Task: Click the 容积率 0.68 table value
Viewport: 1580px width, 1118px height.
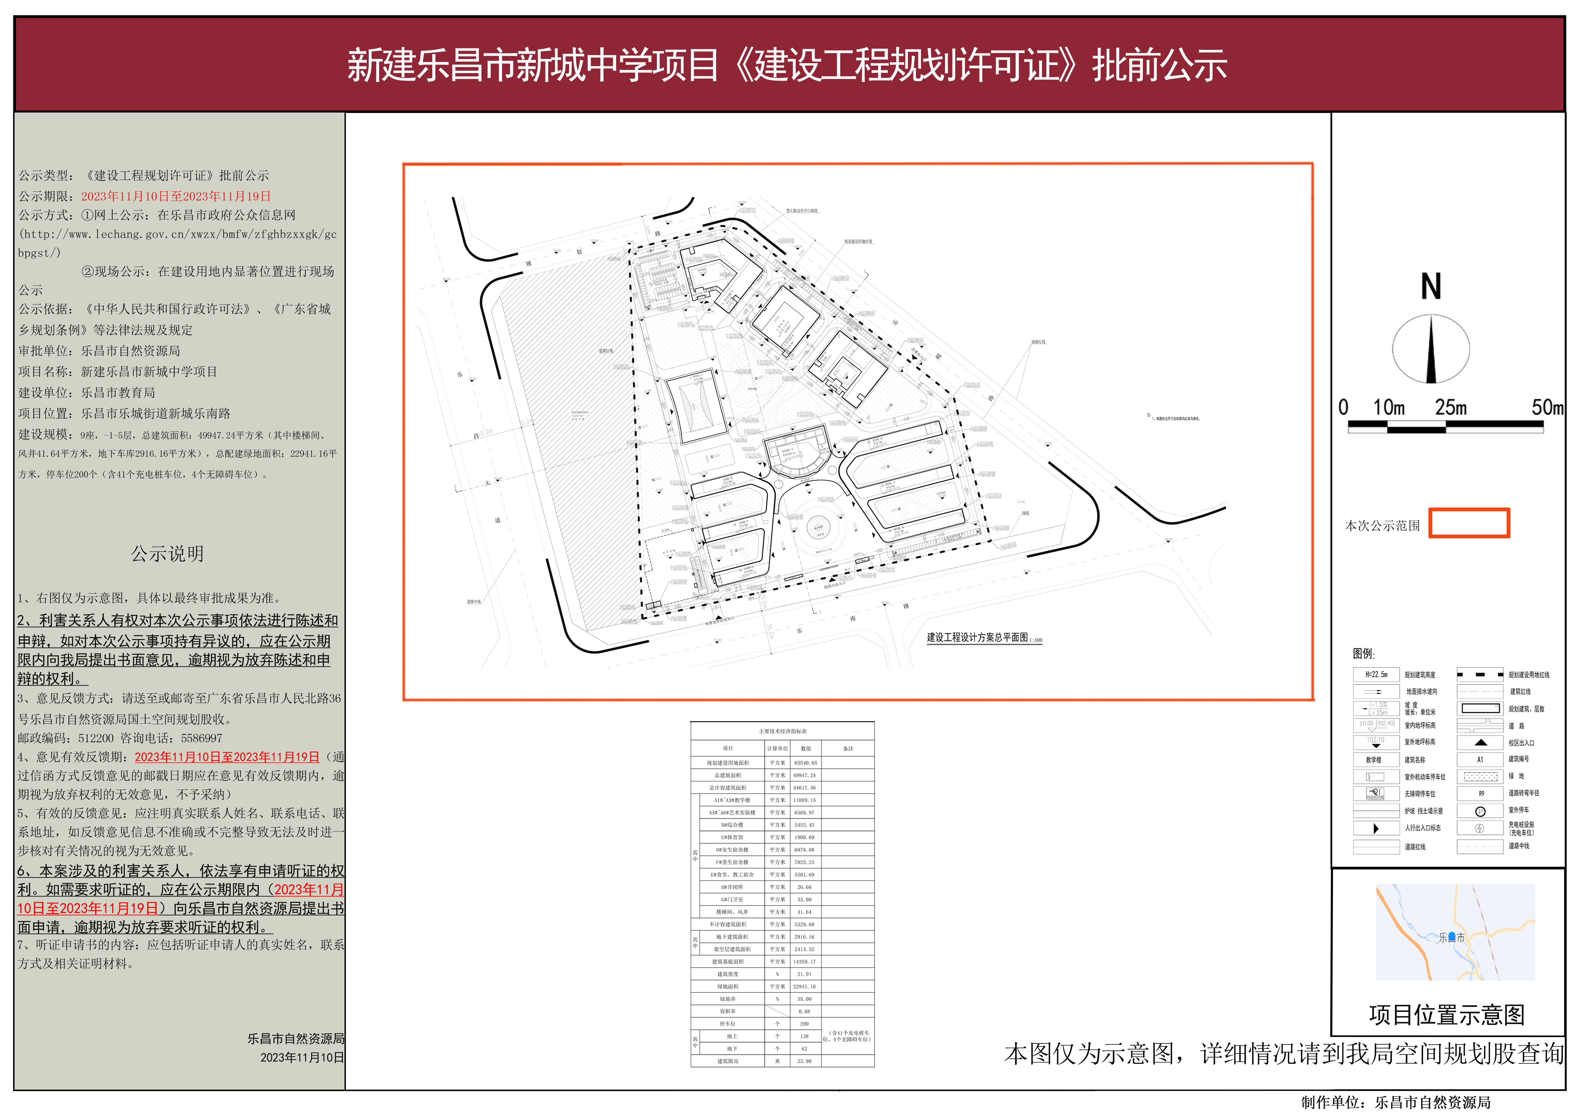Action: tap(804, 1011)
